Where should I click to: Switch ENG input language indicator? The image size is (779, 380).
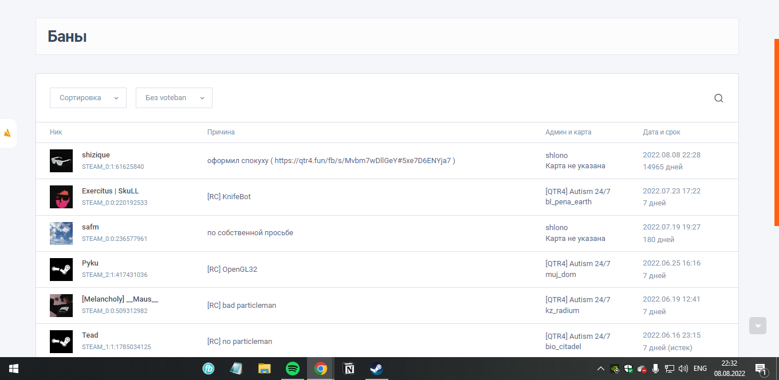(700, 369)
